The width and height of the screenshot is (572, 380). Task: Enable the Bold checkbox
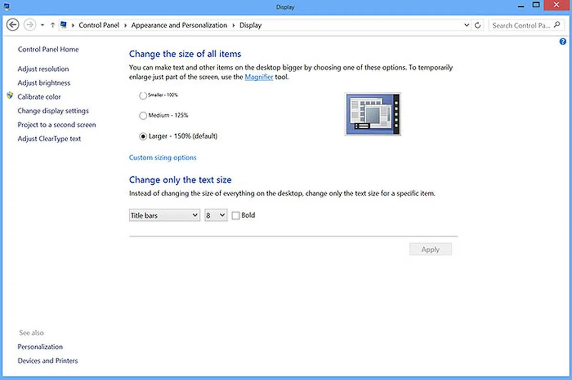[235, 216]
